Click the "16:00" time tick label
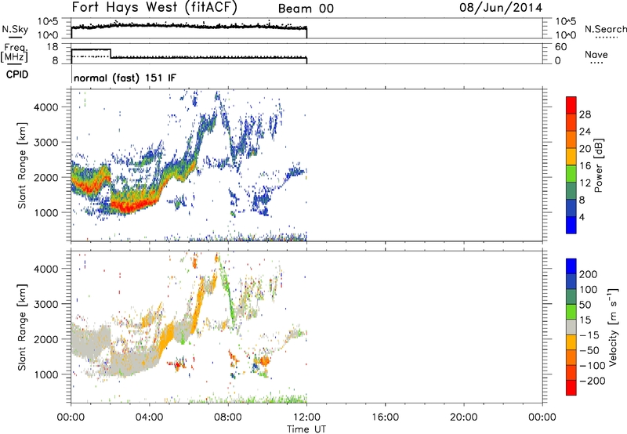 click(385, 418)
